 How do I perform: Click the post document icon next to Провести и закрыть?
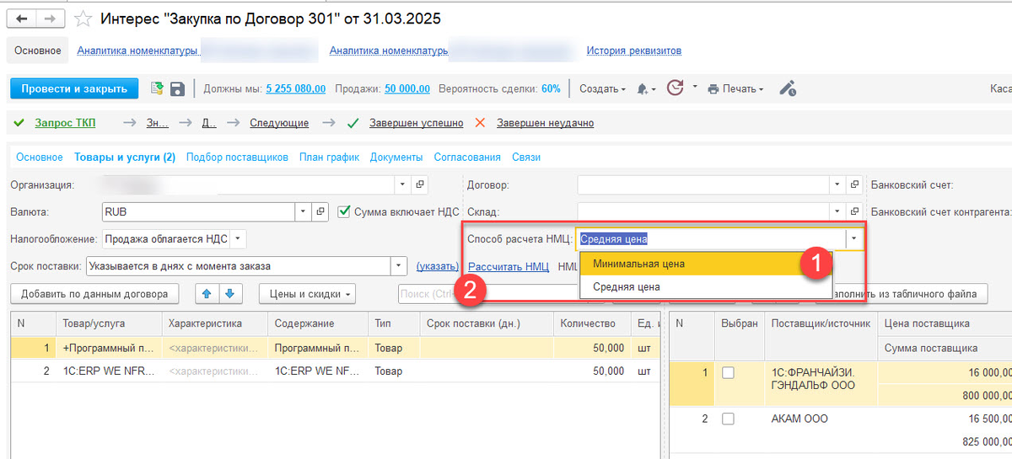[157, 88]
